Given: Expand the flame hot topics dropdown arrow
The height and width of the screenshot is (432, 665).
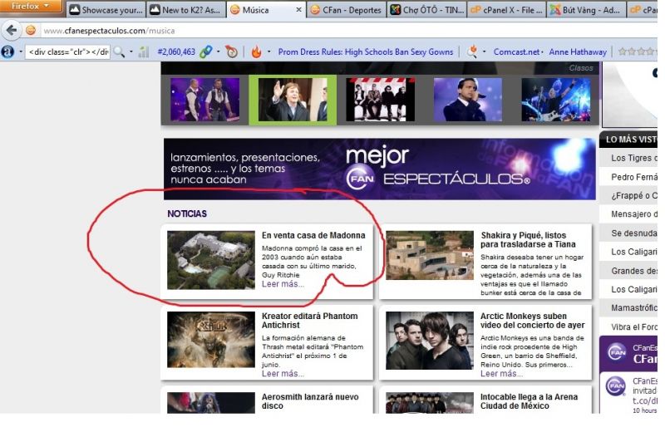Looking at the screenshot, I should [x=268, y=52].
